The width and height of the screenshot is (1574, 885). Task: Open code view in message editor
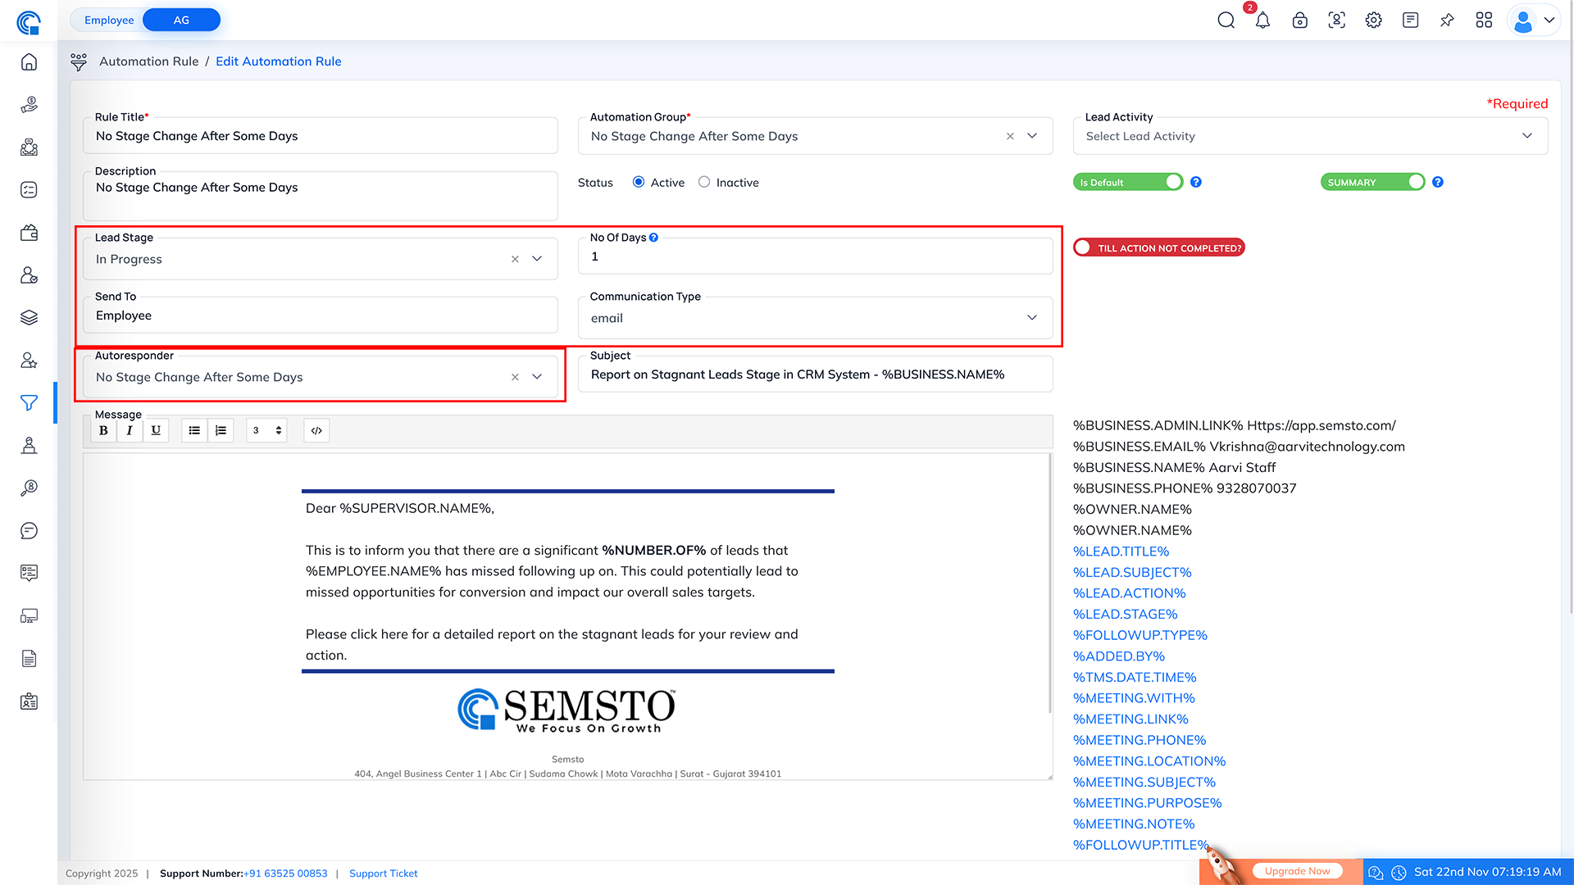(316, 430)
